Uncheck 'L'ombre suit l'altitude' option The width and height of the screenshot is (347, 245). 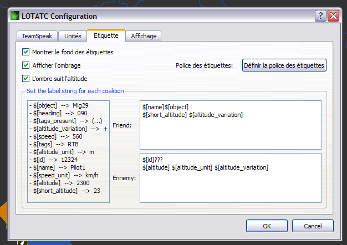tap(25, 79)
